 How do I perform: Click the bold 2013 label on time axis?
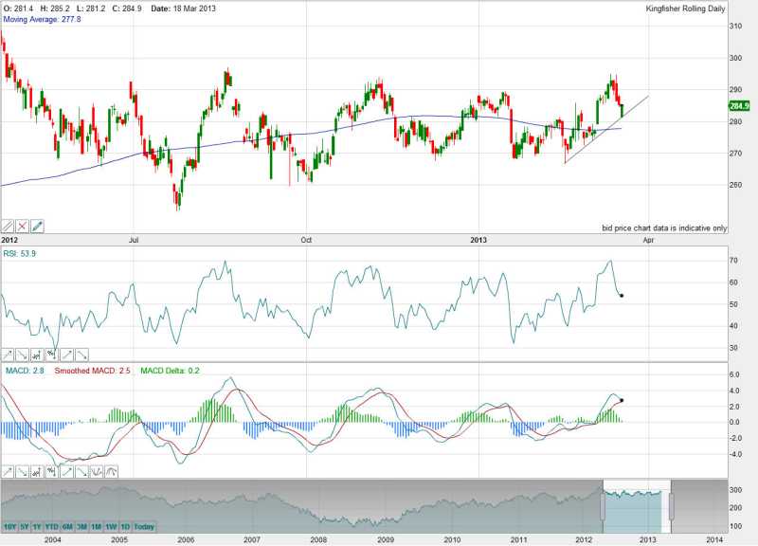pyautogui.click(x=478, y=240)
